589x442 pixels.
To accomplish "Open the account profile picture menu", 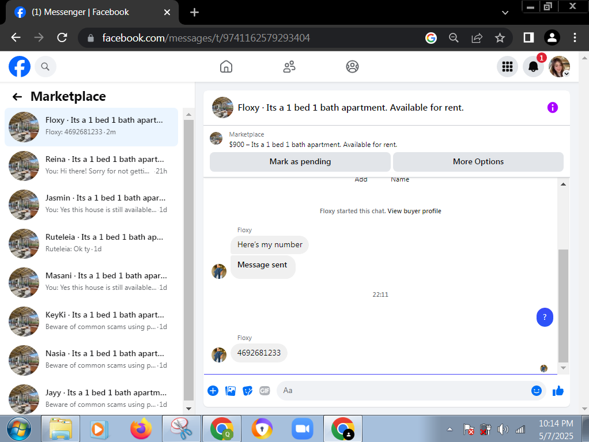I will click(560, 66).
